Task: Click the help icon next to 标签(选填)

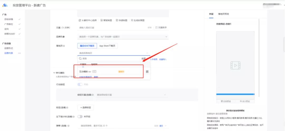Action: tap(67, 108)
